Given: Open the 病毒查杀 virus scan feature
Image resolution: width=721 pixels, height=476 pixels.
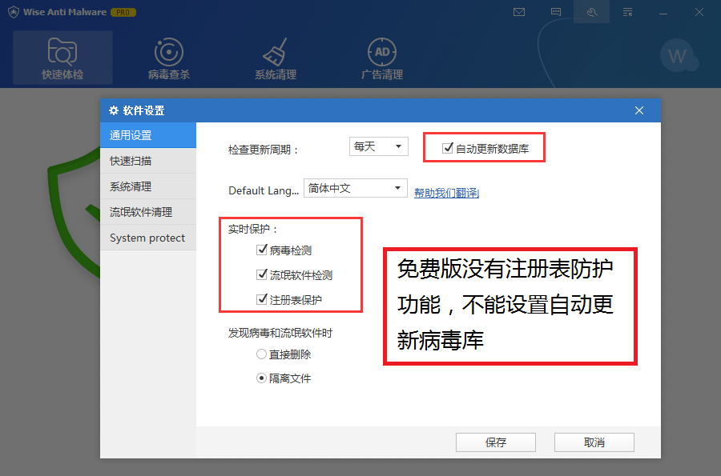Looking at the screenshot, I should pos(167,56).
